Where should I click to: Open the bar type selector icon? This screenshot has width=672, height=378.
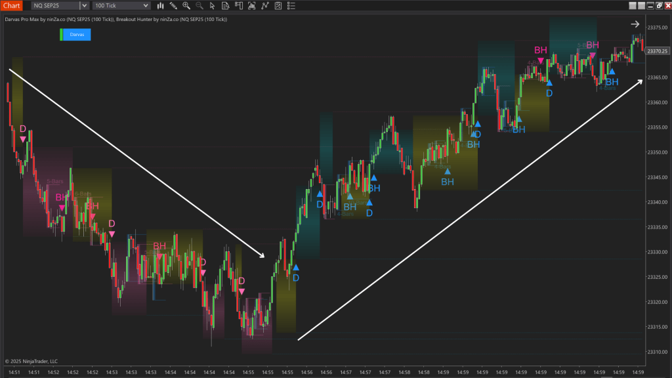[x=160, y=6]
